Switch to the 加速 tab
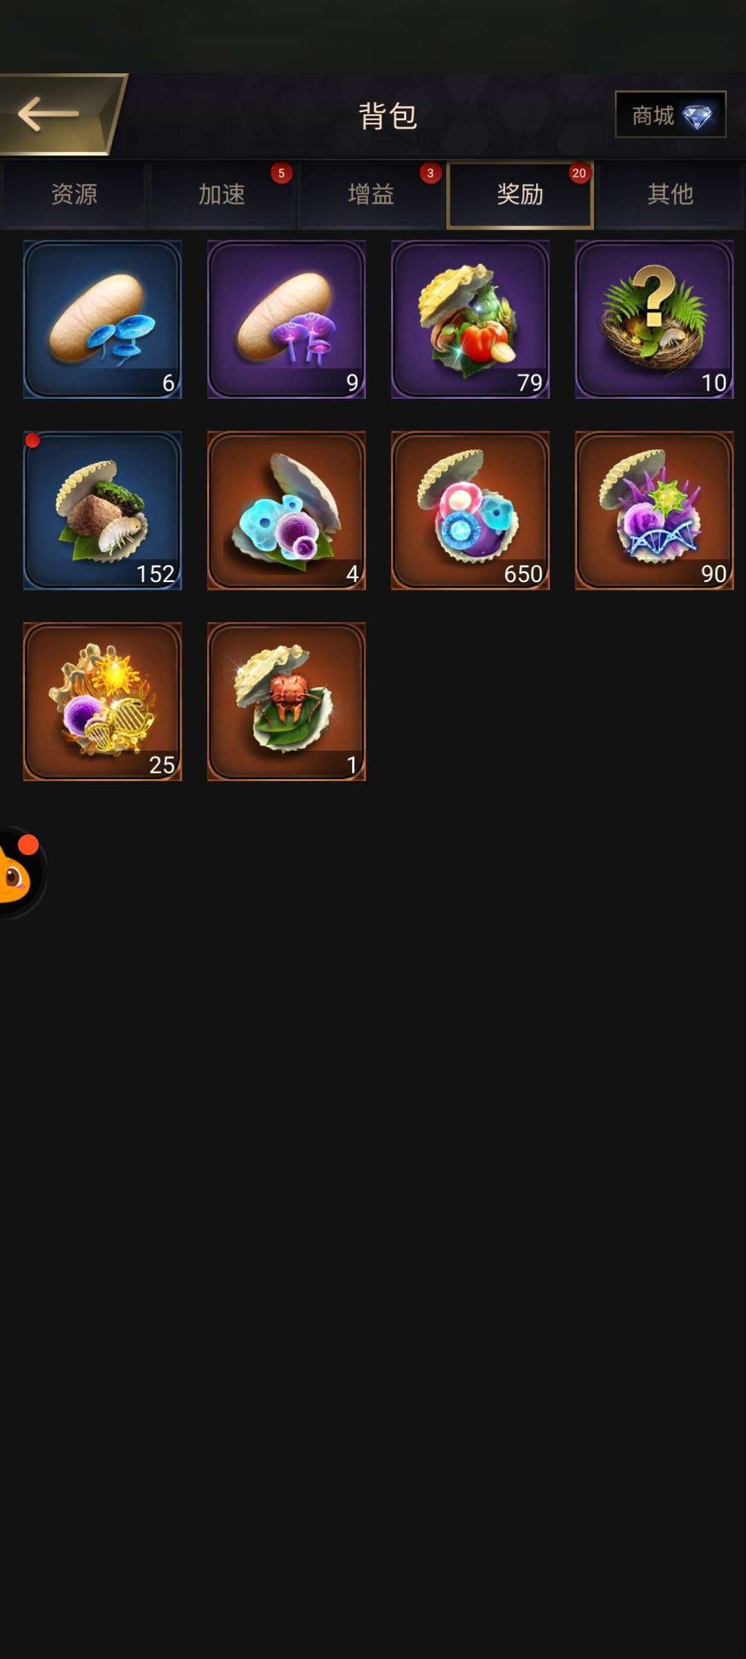Image resolution: width=746 pixels, height=1659 pixels. (222, 195)
